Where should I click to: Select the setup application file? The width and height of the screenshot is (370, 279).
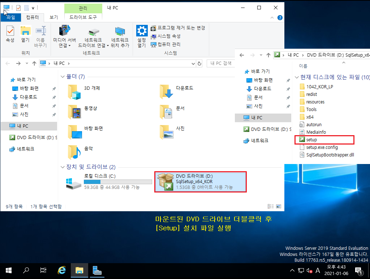(x=324, y=139)
